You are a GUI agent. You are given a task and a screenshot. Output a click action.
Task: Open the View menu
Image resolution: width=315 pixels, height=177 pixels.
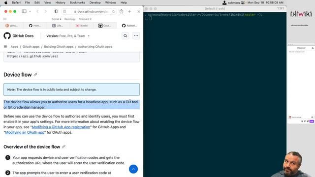tap(48, 2)
